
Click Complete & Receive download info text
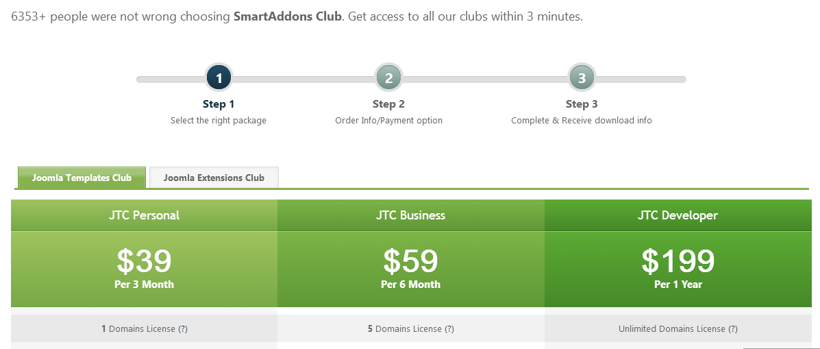[582, 121]
